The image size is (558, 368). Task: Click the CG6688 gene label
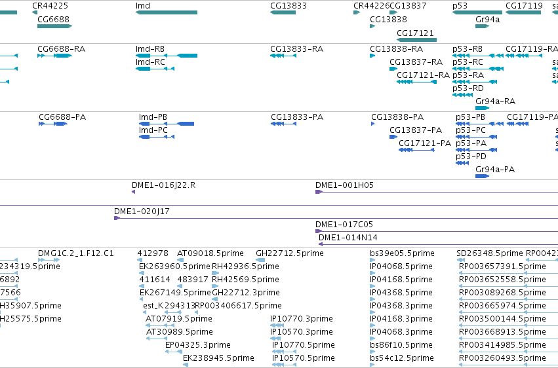pos(53,19)
